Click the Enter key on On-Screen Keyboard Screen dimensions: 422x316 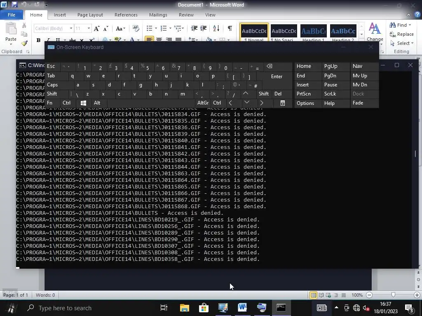[x=277, y=77]
